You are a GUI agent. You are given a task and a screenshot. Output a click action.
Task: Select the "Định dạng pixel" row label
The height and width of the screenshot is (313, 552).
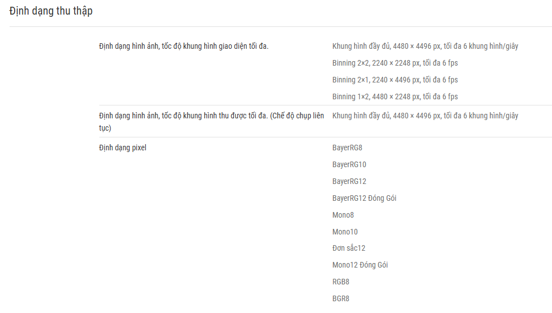tap(122, 148)
